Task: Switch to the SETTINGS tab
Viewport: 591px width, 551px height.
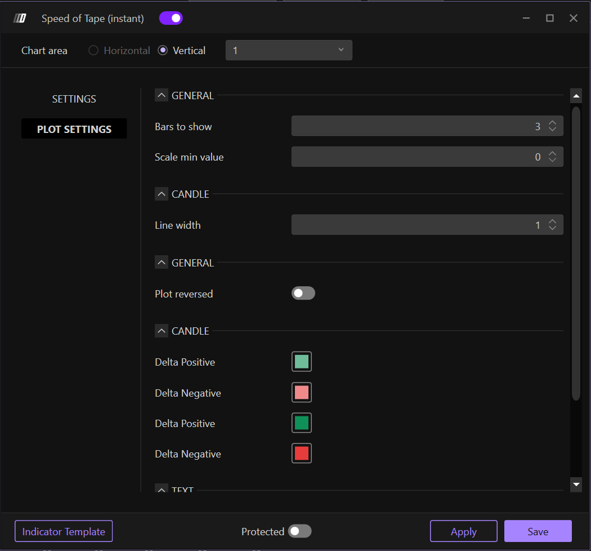Action: pos(74,99)
